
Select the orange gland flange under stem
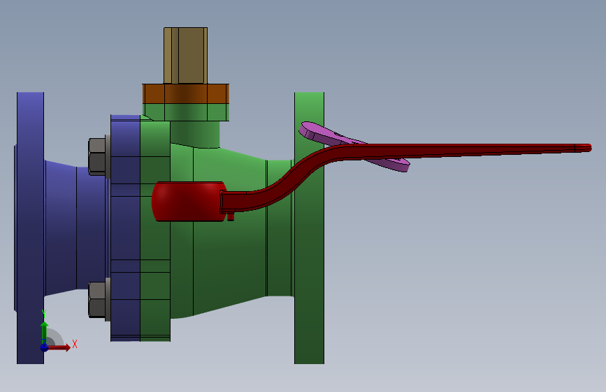(185, 93)
